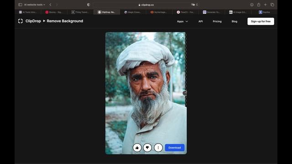292x164 pixels.
Task: Switch to the AI Image Enlarger tab
Action: click(238, 12)
